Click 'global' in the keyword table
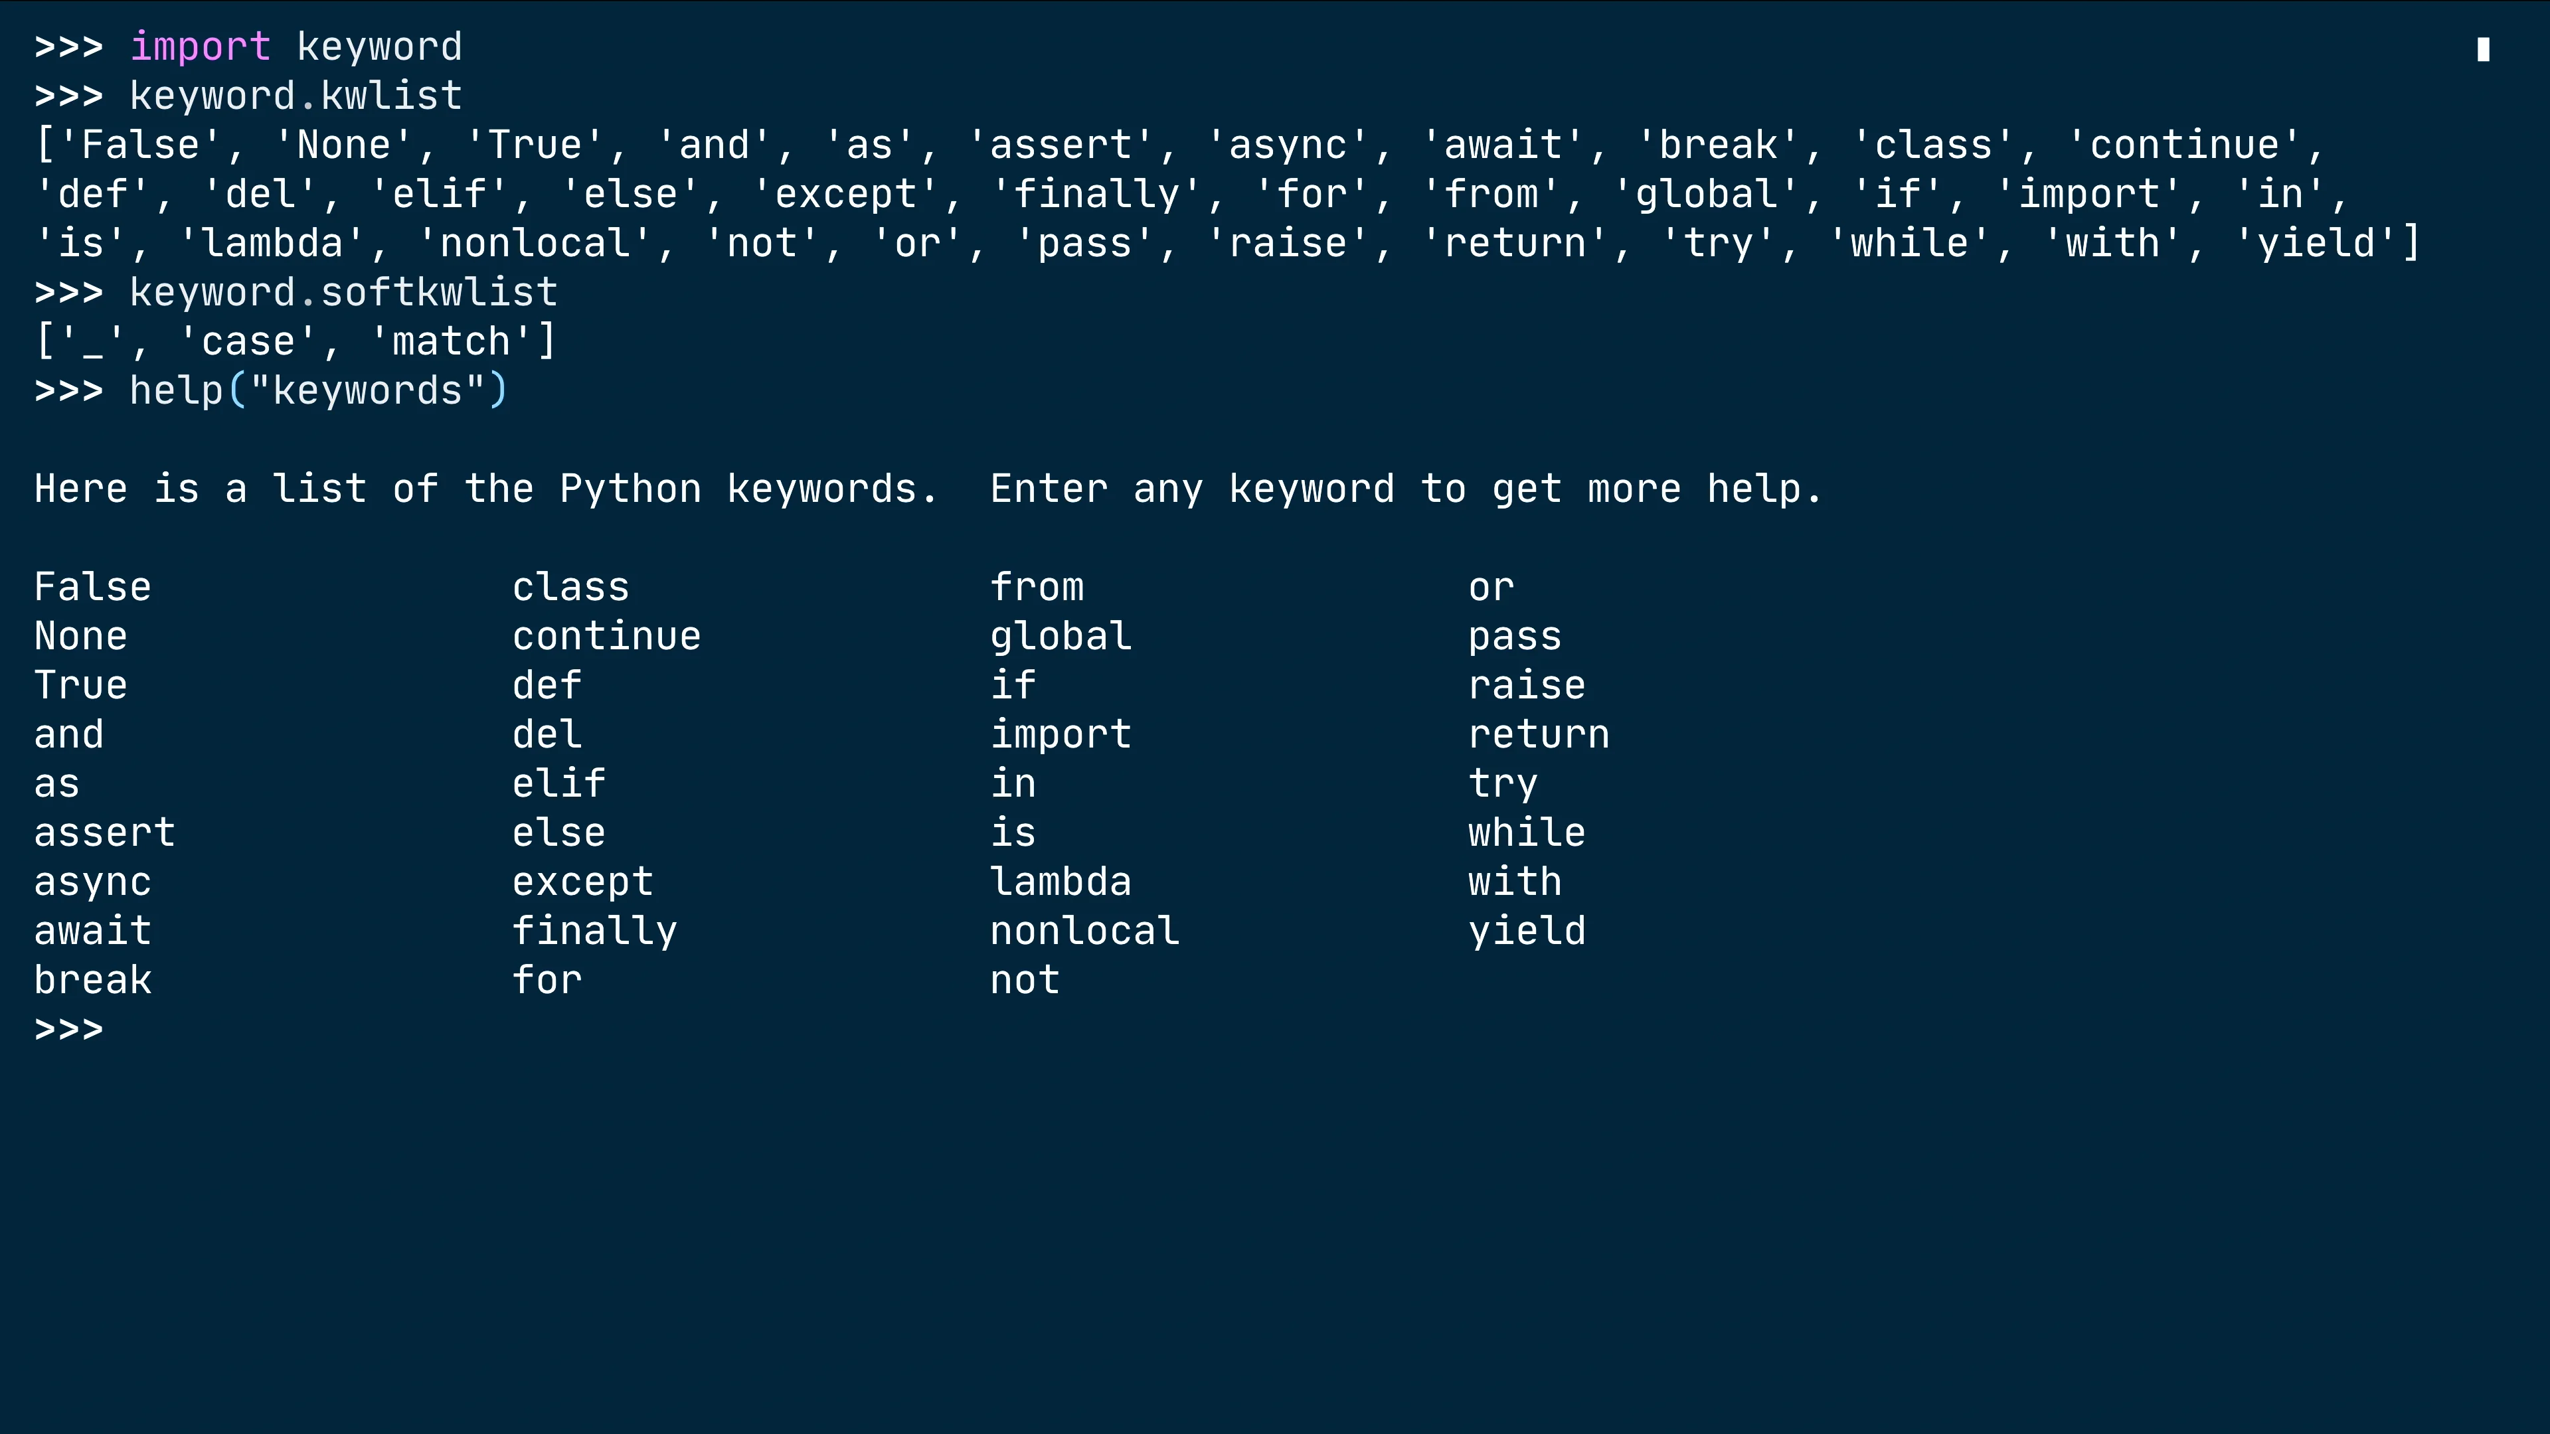This screenshot has height=1434, width=2550. [x=1061, y=635]
